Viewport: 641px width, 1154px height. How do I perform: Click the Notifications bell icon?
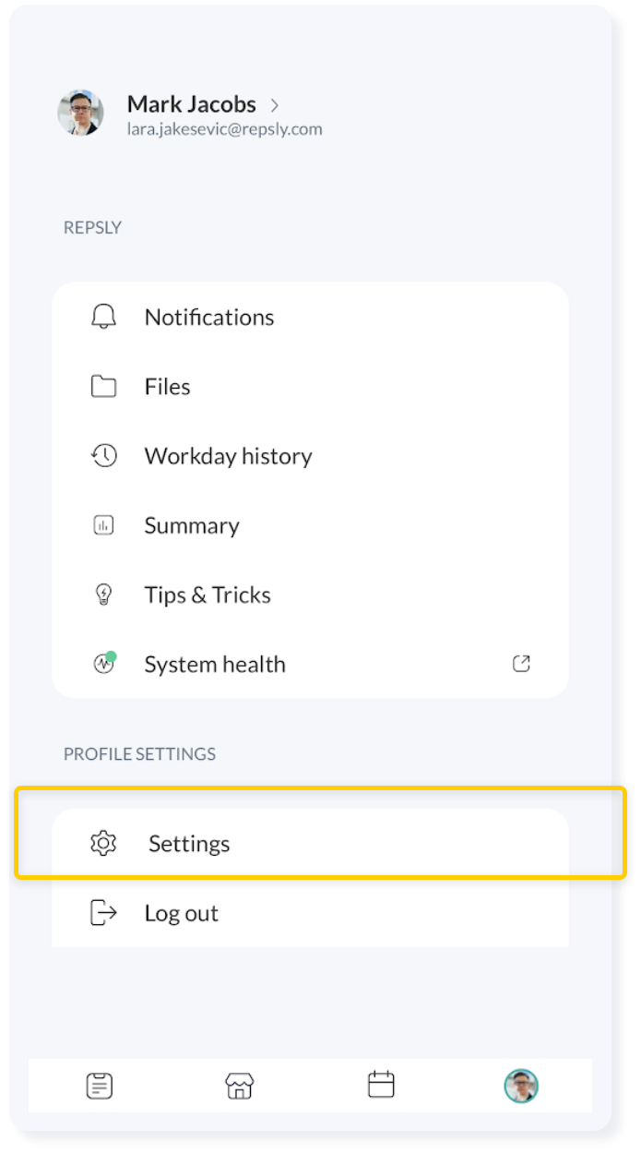[x=103, y=317]
